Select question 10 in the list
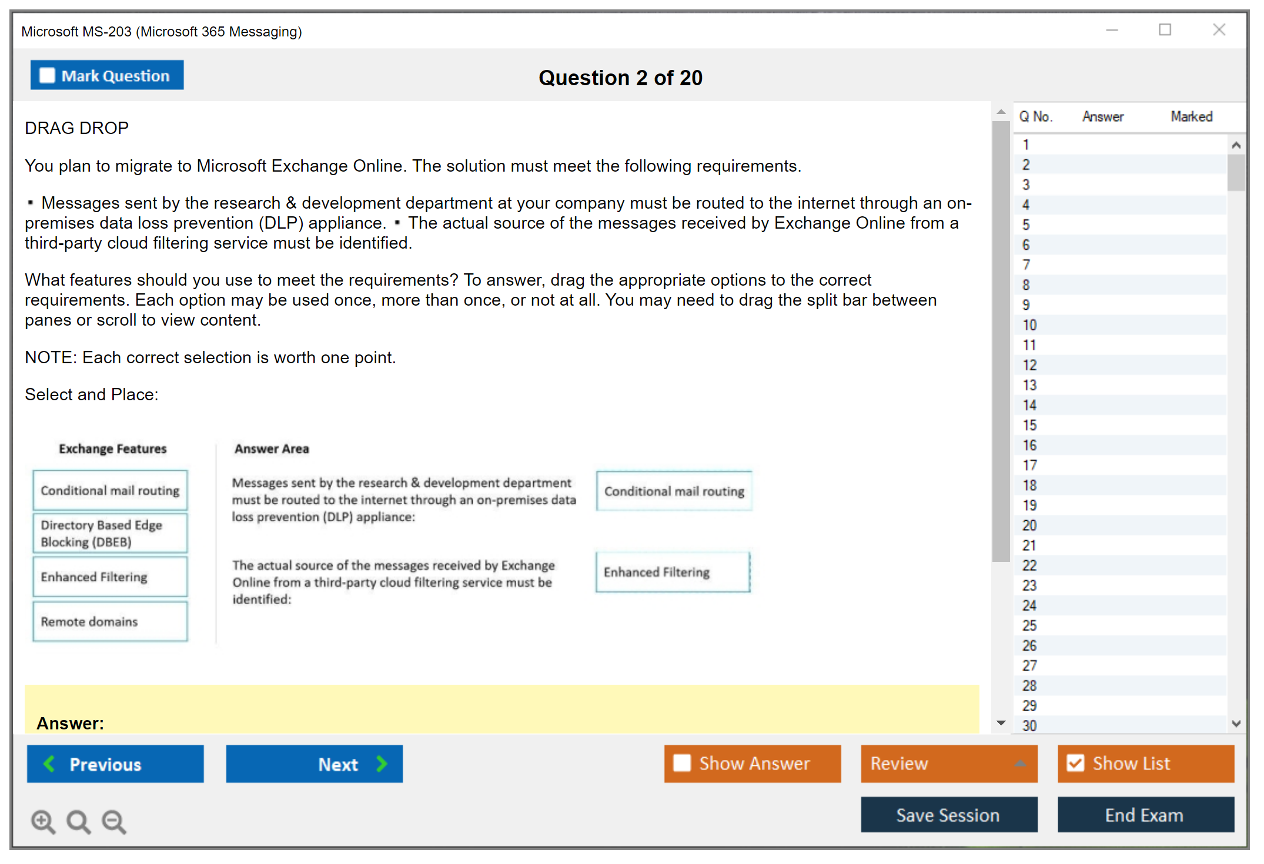Viewport: 1264px width, 864px height. pyautogui.click(x=1029, y=325)
